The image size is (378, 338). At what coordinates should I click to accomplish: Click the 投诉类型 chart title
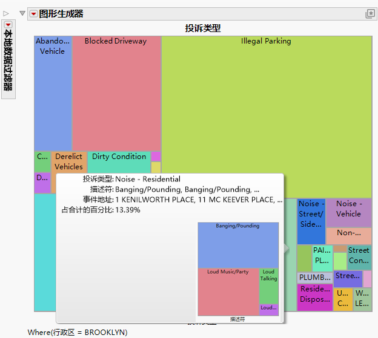coord(203,28)
